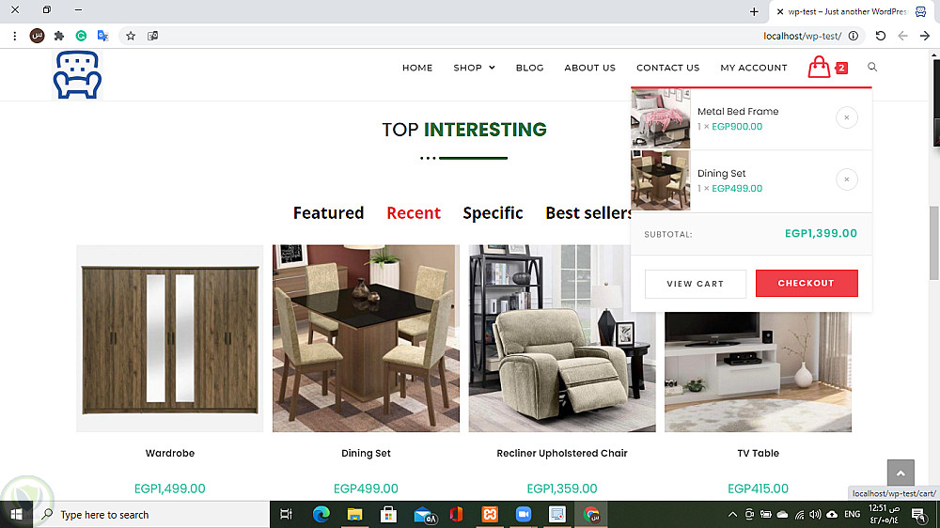Click Metal Bed Frame cart thumbnail

(x=661, y=118)
